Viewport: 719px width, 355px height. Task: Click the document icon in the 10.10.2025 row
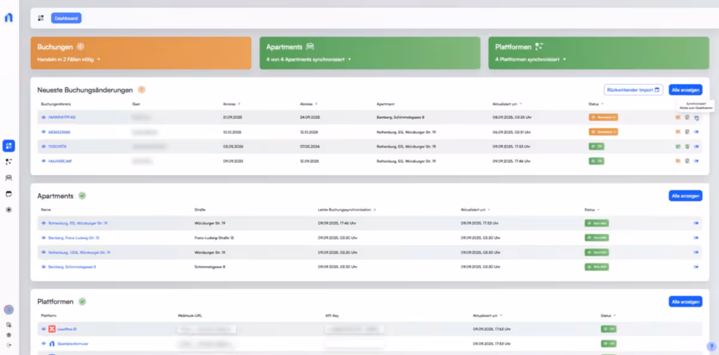point(687,132)
